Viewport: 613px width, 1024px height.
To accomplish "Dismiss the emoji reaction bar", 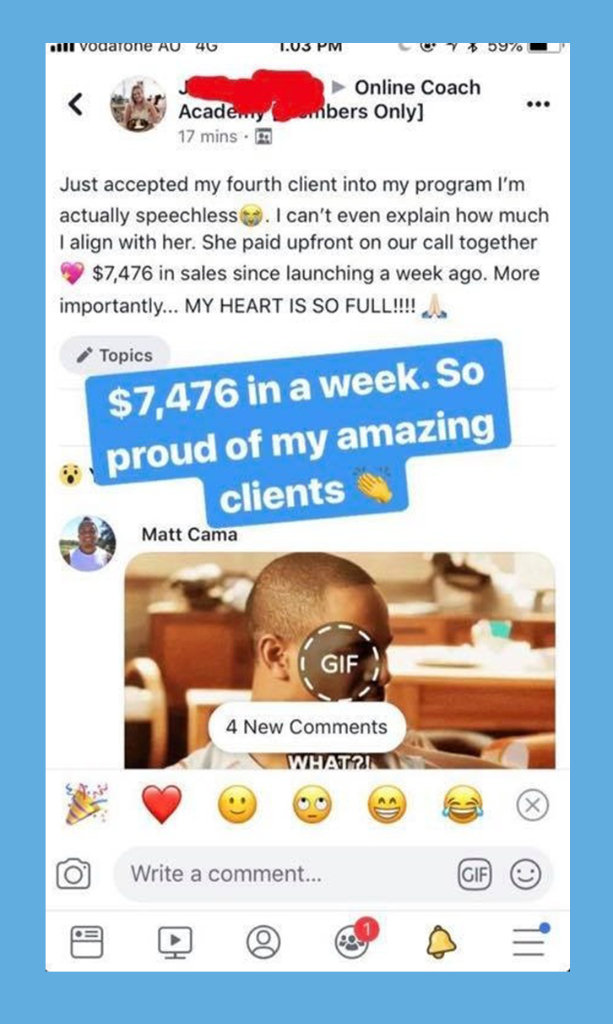I will (532, 805).
